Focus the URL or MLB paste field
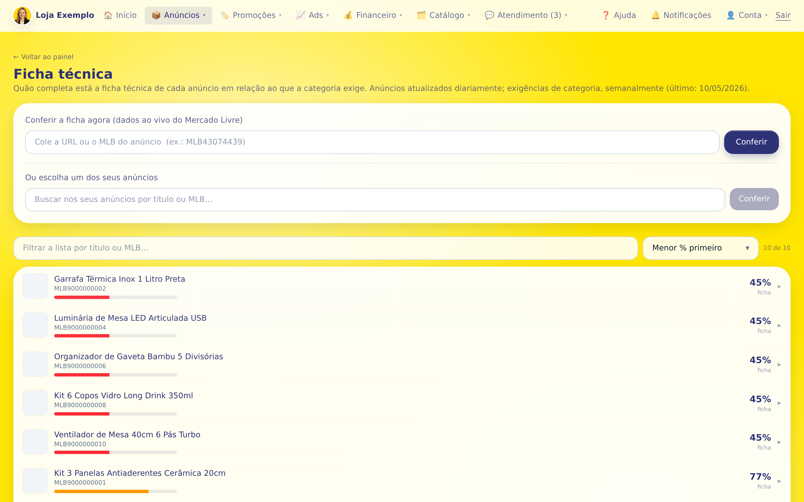Viewport: 804px width, 502px height. [x=372, y=142]
